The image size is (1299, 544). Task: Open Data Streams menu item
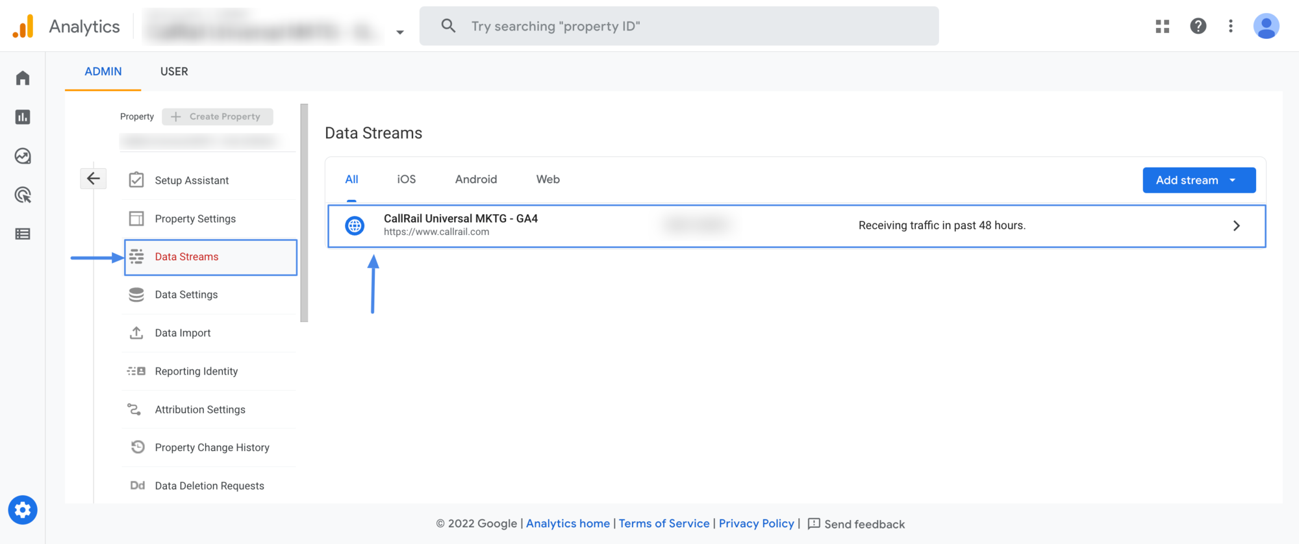point(210,257)
